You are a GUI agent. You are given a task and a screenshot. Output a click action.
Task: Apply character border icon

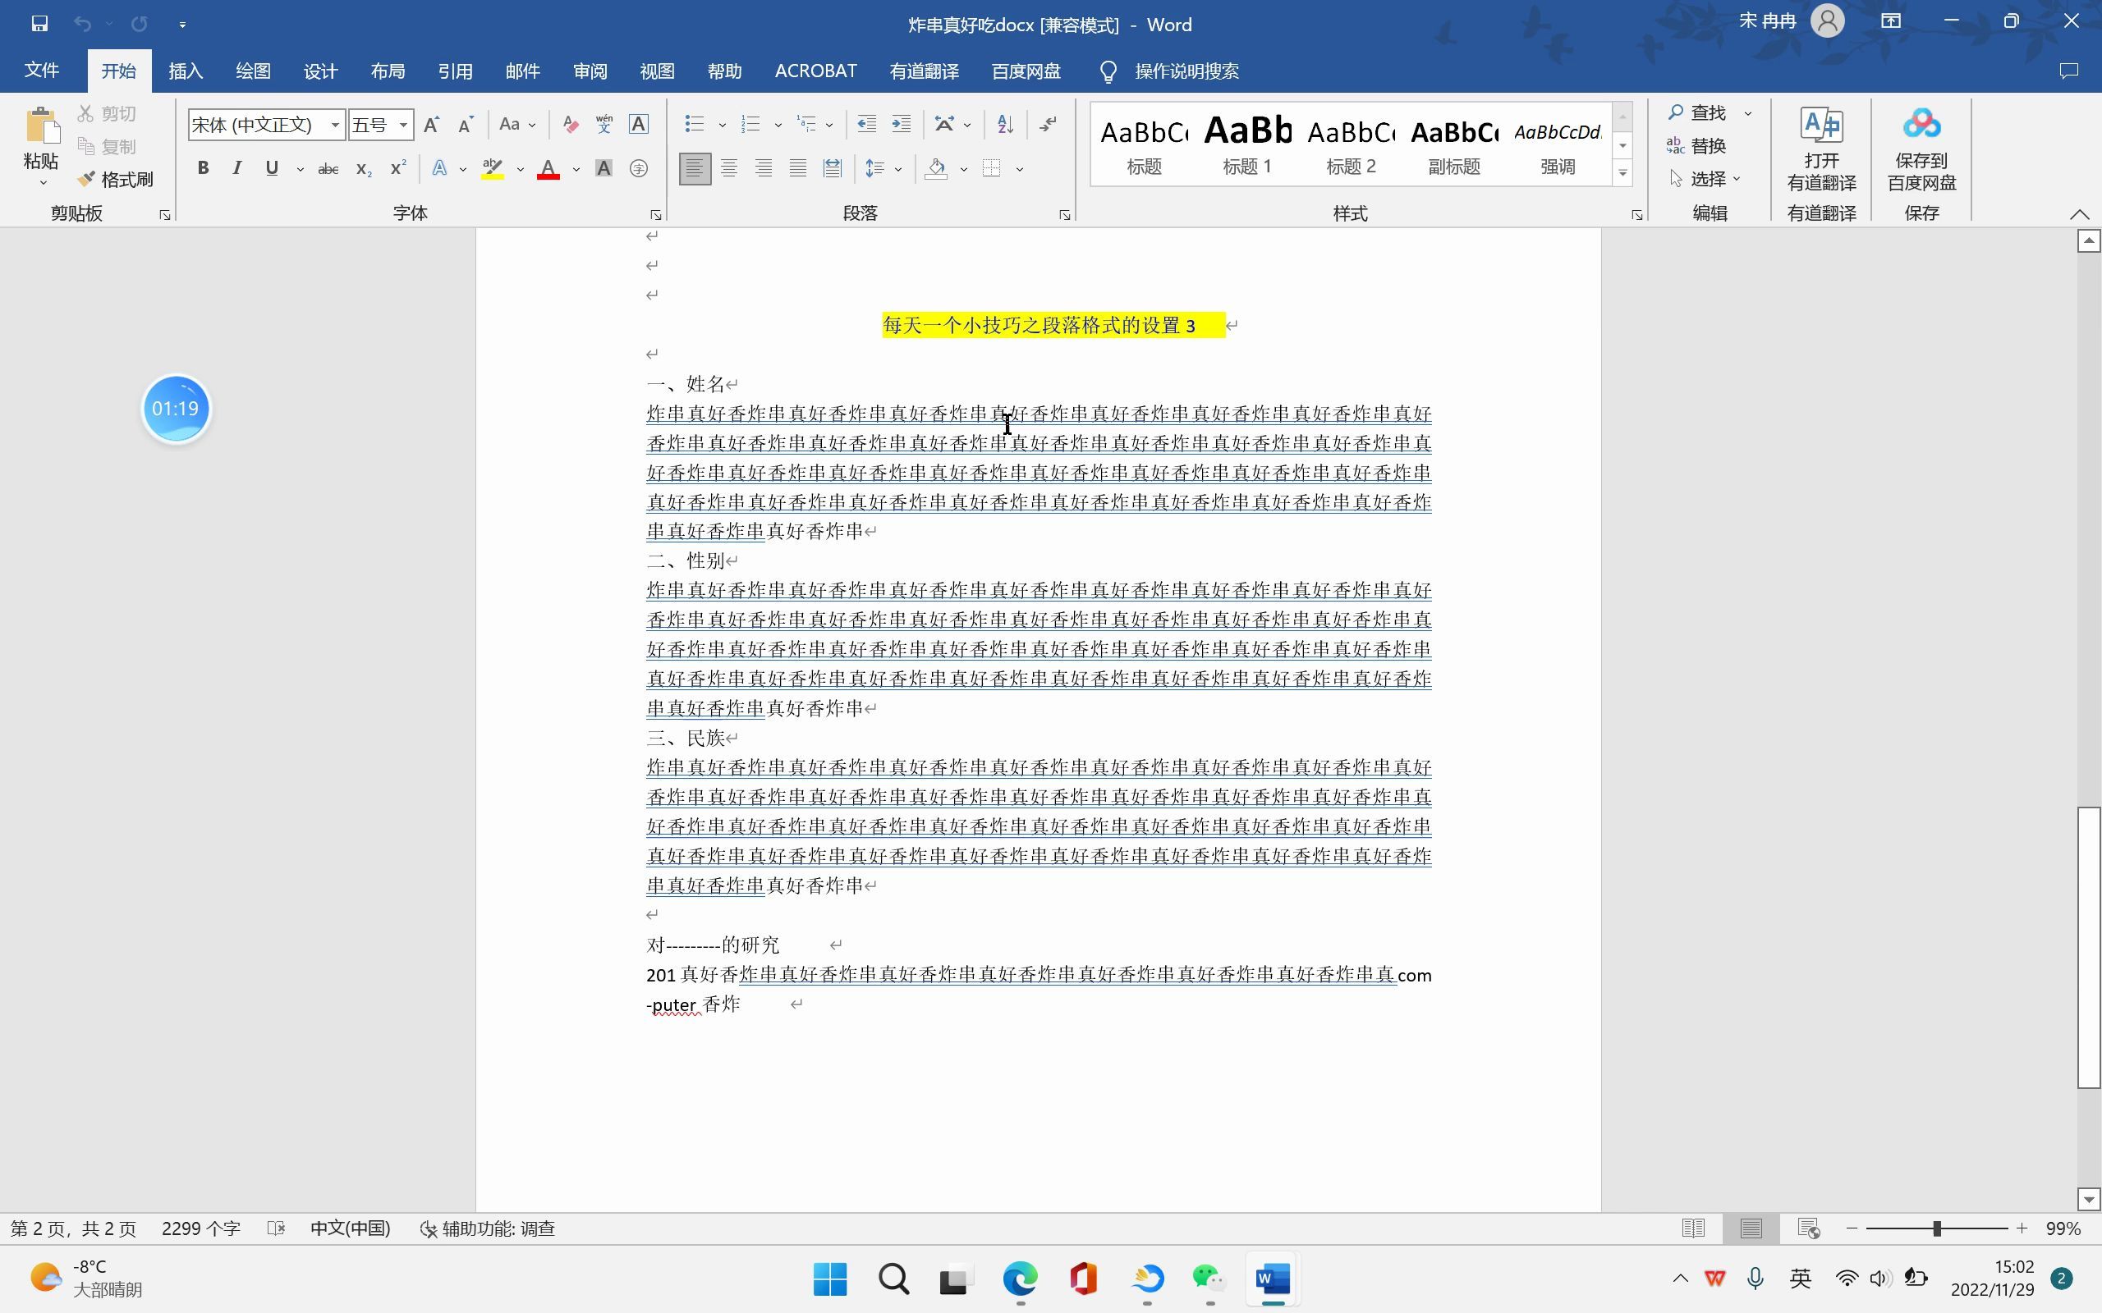[639, 125]
